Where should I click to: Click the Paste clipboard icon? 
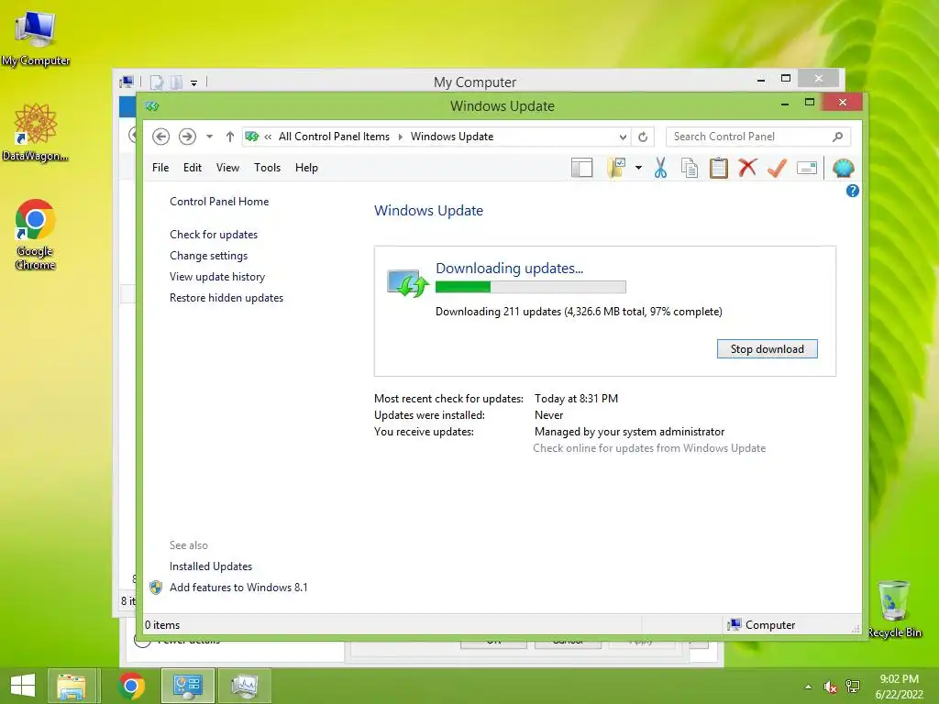tap(719, 169)
